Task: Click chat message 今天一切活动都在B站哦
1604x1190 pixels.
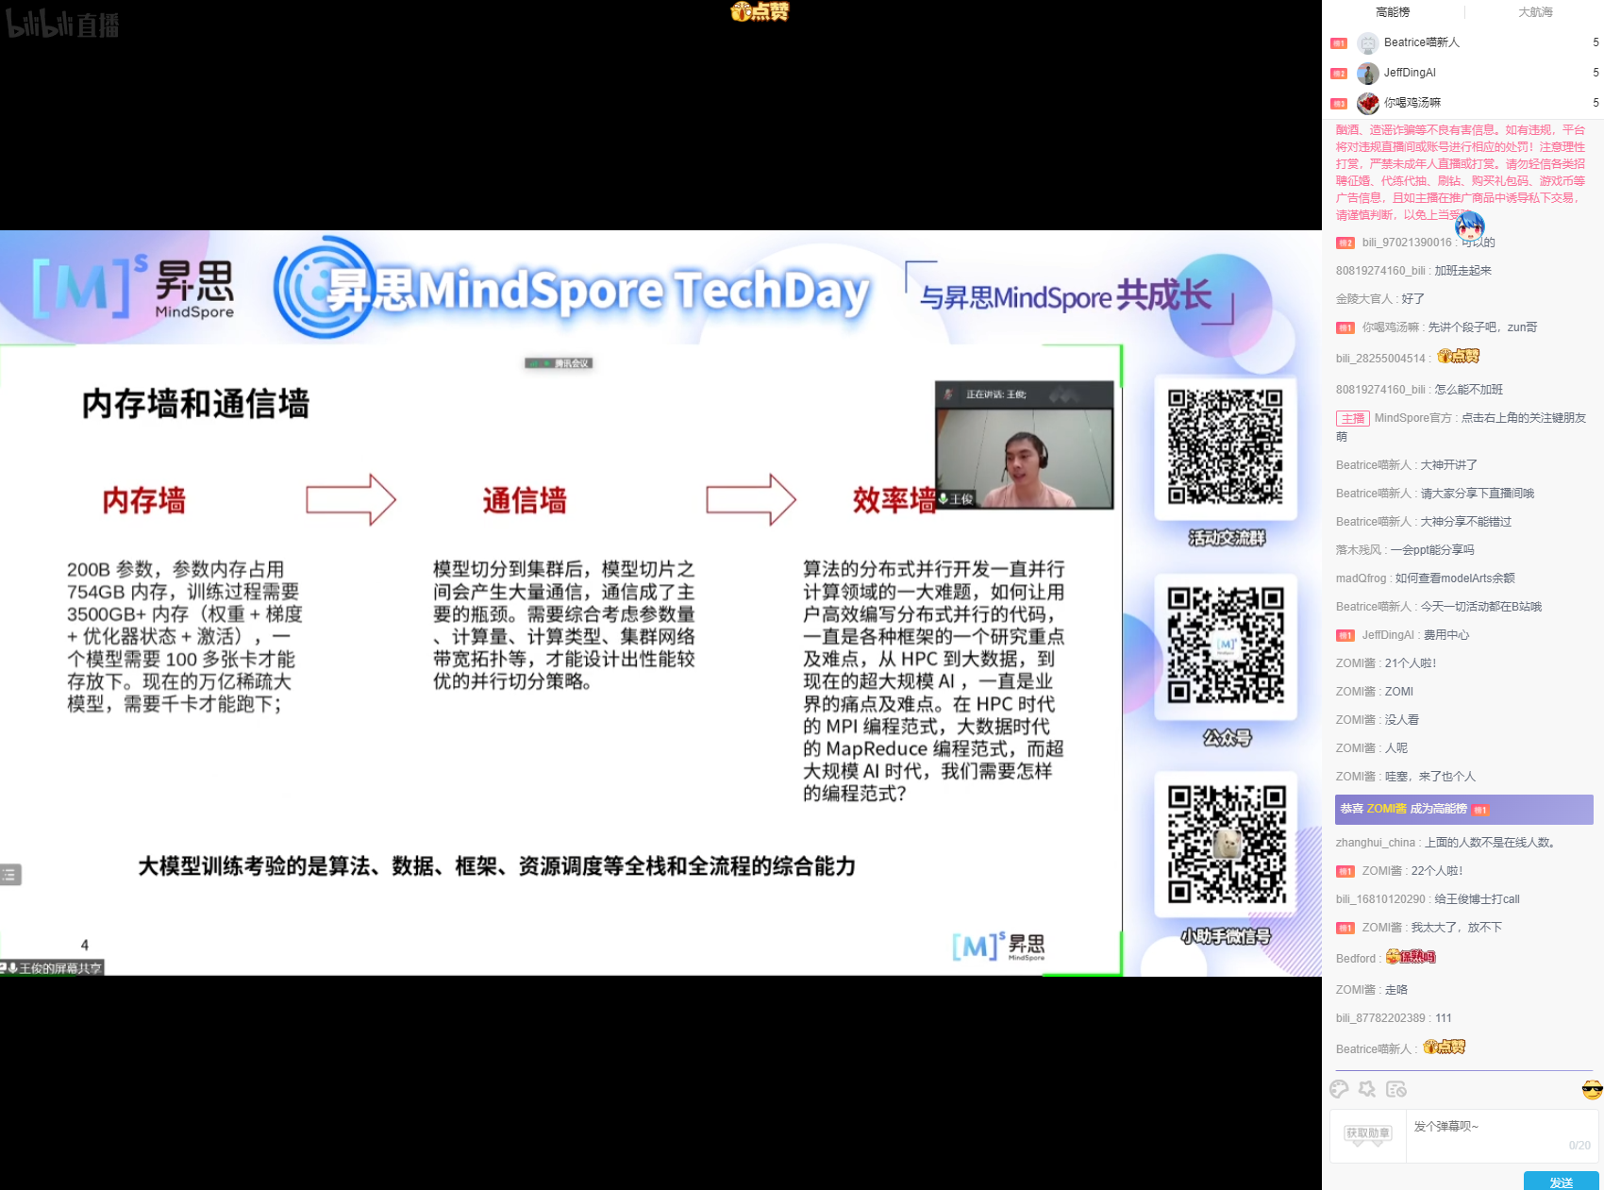Action: tap(1481, 607)
